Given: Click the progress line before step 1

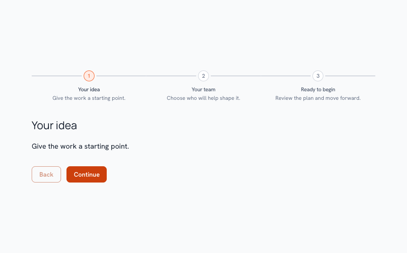Looking at the screenshot, I should coord(57,76).
